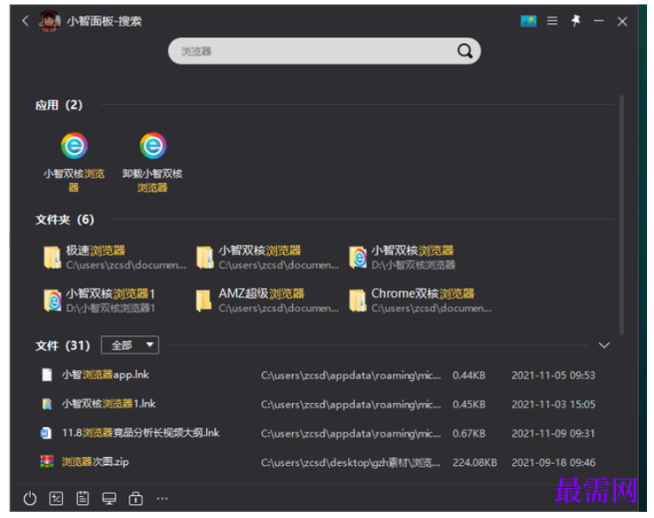Open the AMZ超级浏览器 folder
The width and height of the screenshot is (654, 518).
pos(267,301)
